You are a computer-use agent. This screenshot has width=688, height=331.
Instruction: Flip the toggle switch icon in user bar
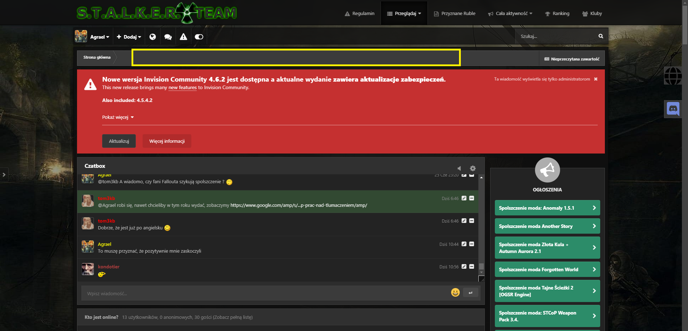coord(199,36)
